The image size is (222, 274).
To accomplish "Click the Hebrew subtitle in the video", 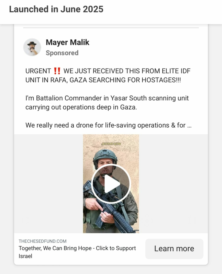I will pyautogui.click(x=111, y=144).
